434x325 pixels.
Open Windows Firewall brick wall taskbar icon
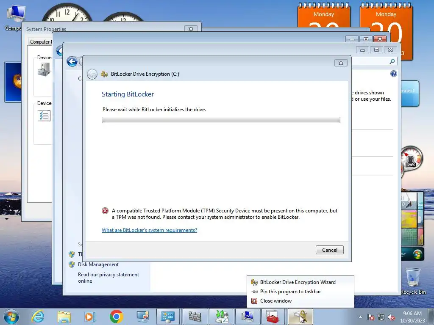pos(195,317)
